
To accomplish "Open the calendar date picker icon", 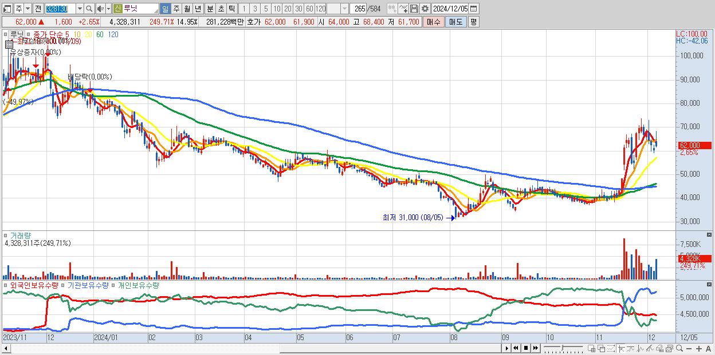I will coord(473,9).
